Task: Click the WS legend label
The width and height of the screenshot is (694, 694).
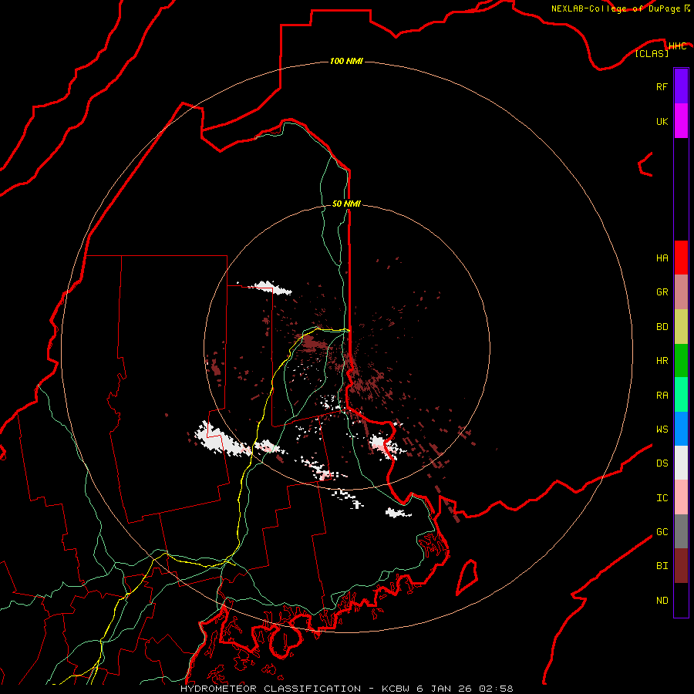Action: click(x=662, y=430)
